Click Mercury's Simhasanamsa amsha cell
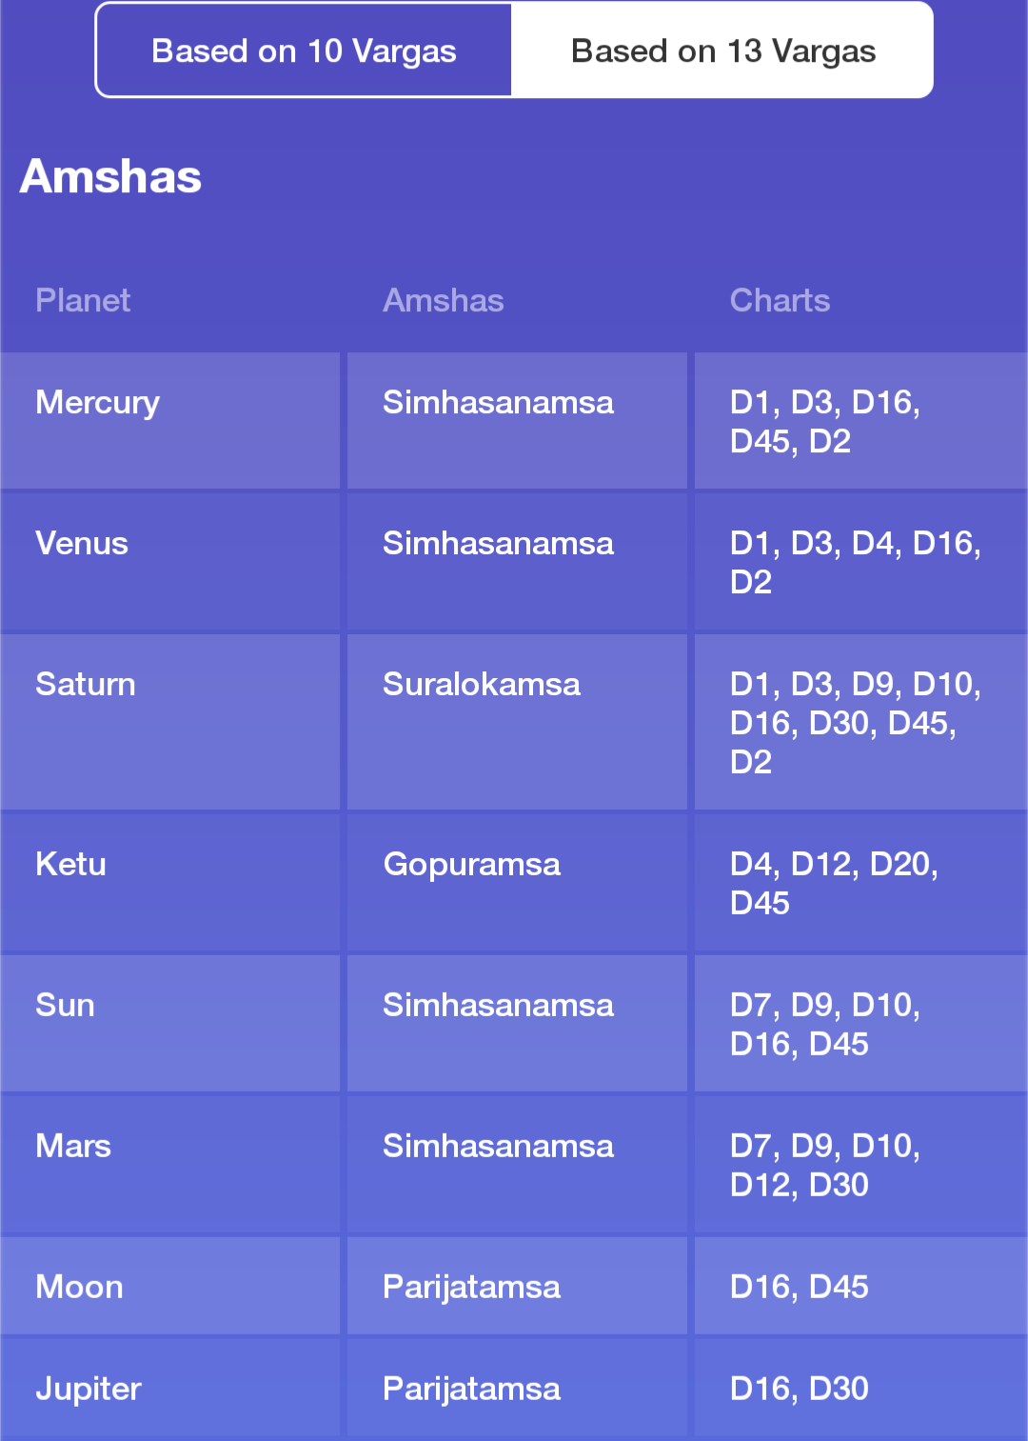This screenshot has height=1441, width=1028. click(x=517, y=421)
